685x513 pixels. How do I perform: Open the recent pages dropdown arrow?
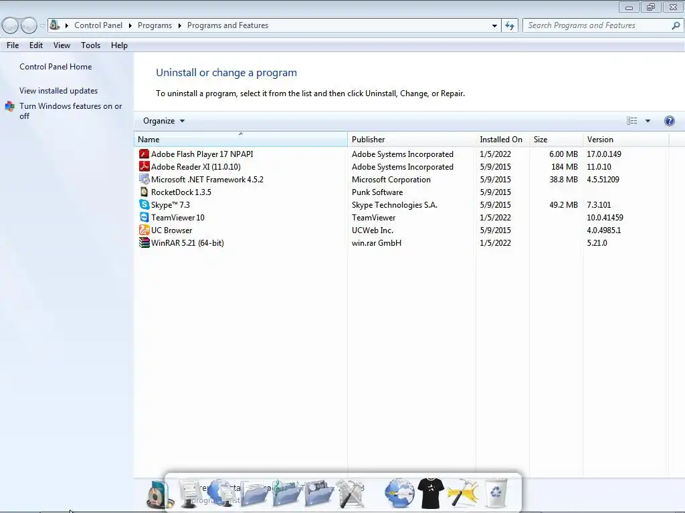coord(42,26)
